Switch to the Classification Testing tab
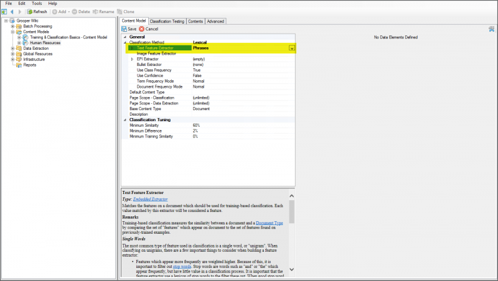 [x=167, y=22]
